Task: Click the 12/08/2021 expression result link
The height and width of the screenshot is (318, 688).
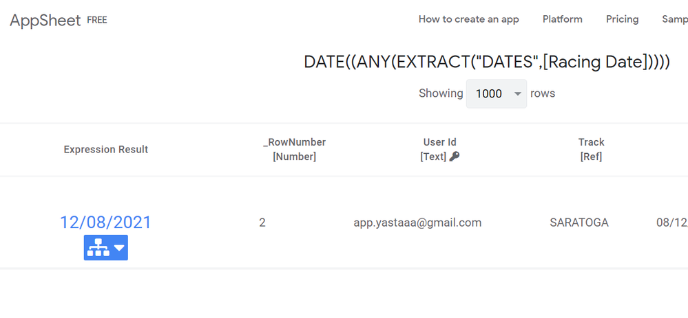Action: pyautogui.click(x=105, y=223)
